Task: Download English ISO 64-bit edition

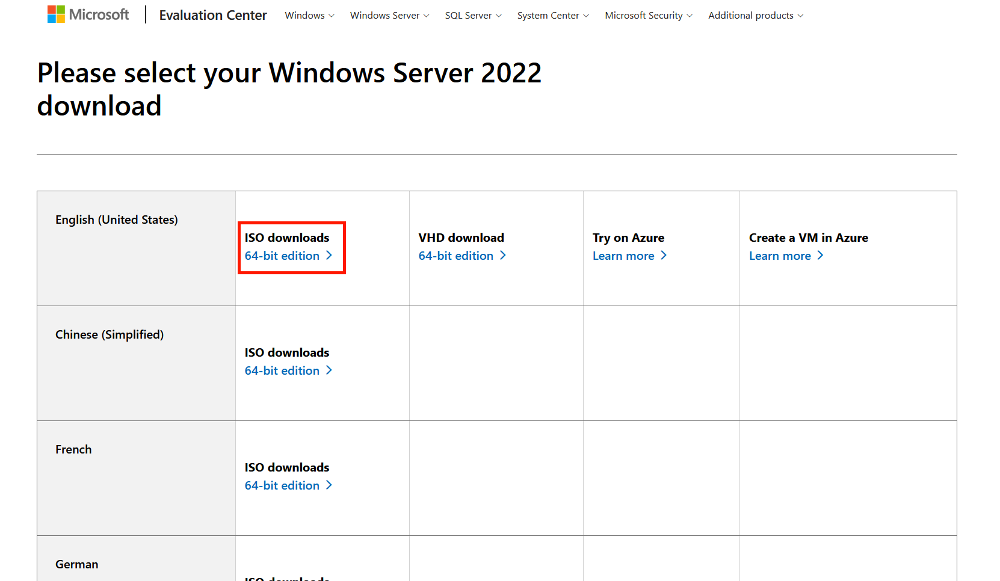Action: pyautogui.click(x=288, y=256)
